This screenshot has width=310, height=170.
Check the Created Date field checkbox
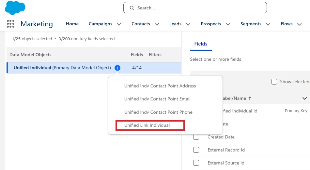pyautogui.click(x=196, y=137)
